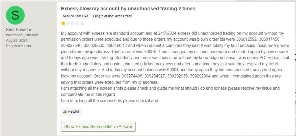296x136 pixels.
Task: Click the thumbs-up icon on Helpful
Action: [65, 112]
